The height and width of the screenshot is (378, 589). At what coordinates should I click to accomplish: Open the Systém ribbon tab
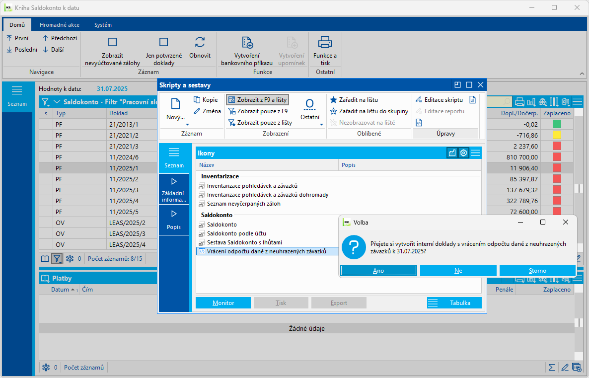coord(103,25)
